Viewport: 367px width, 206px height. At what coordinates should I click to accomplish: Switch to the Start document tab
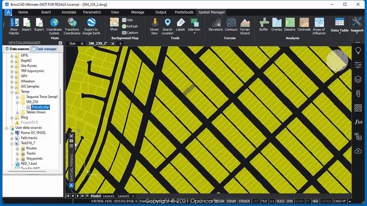click(x=72, y=43)
